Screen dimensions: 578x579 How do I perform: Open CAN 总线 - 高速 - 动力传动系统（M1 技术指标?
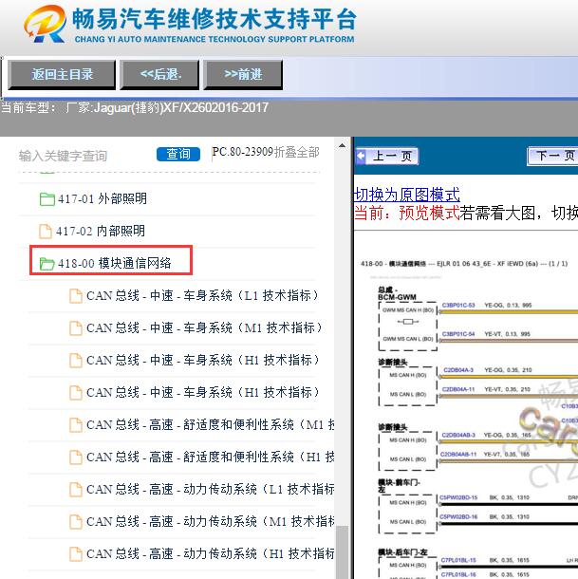point(211,521)
